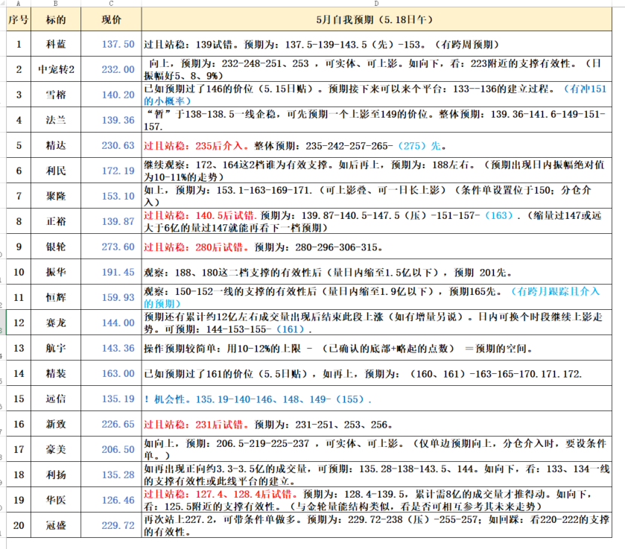
Task: Select serial number cell 7
Action: (x=19, y=196)
